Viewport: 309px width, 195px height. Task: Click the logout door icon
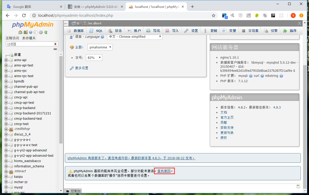pos(25,32)
